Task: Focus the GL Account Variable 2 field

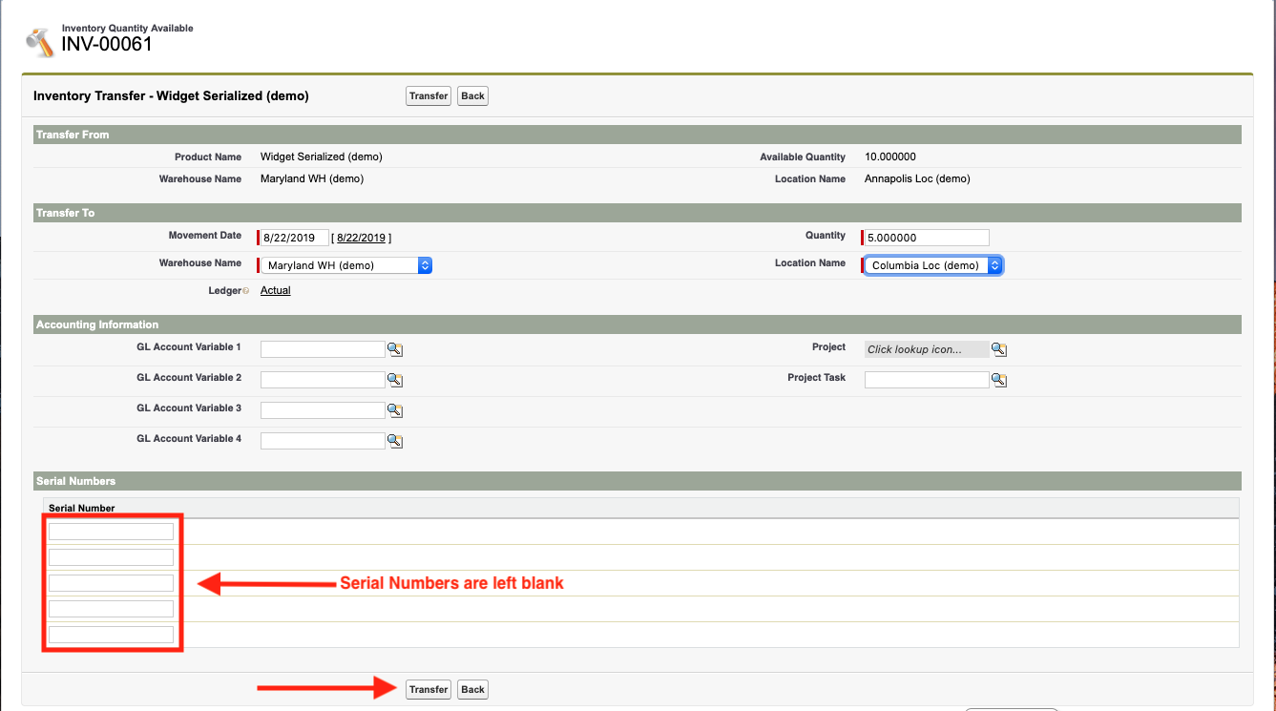Action: click(323, 380)
